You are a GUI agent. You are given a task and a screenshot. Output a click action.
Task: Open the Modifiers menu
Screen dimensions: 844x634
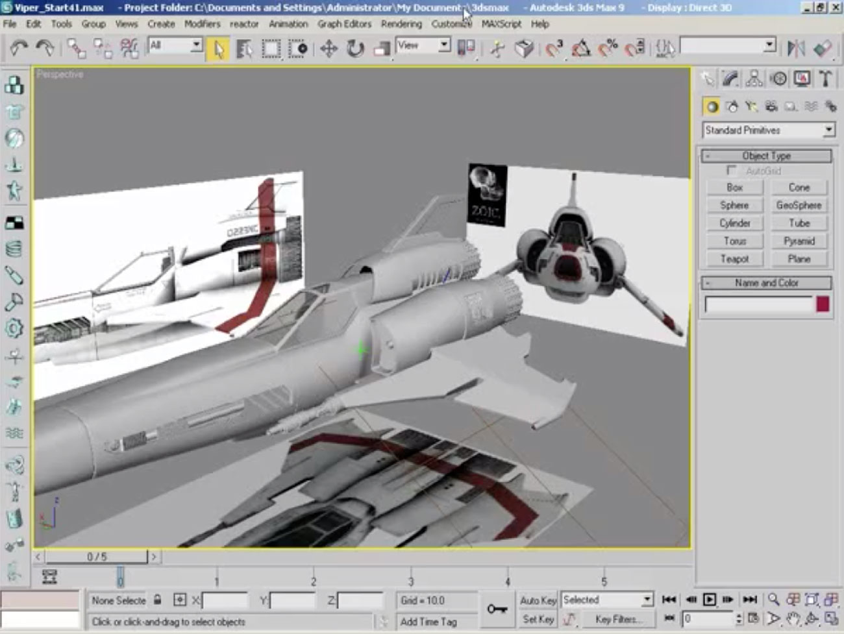tap(202, 24)
